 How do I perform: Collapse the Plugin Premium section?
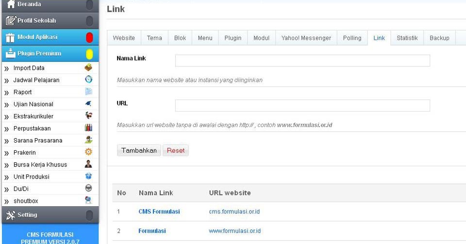point(39,53)
